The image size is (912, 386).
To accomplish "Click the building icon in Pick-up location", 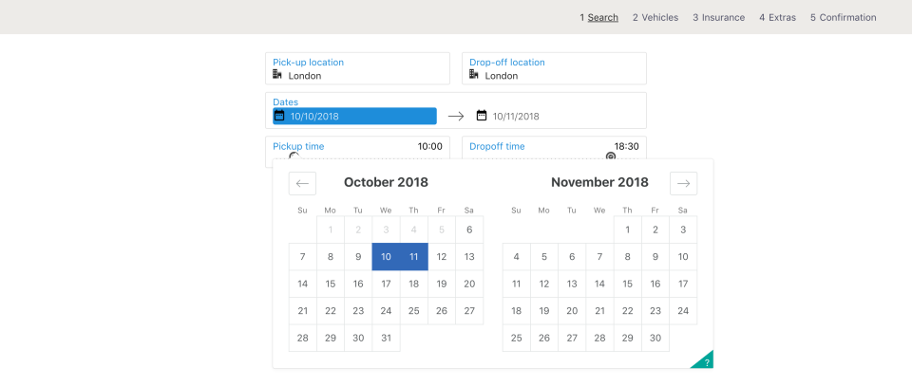I will pyautogui.click(x=277, y=75).
